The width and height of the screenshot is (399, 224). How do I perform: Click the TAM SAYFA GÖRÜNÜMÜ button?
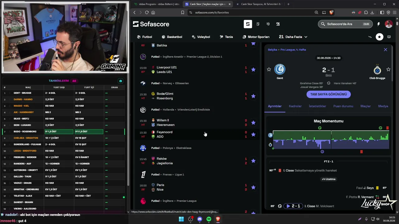[x=329, y=94]
